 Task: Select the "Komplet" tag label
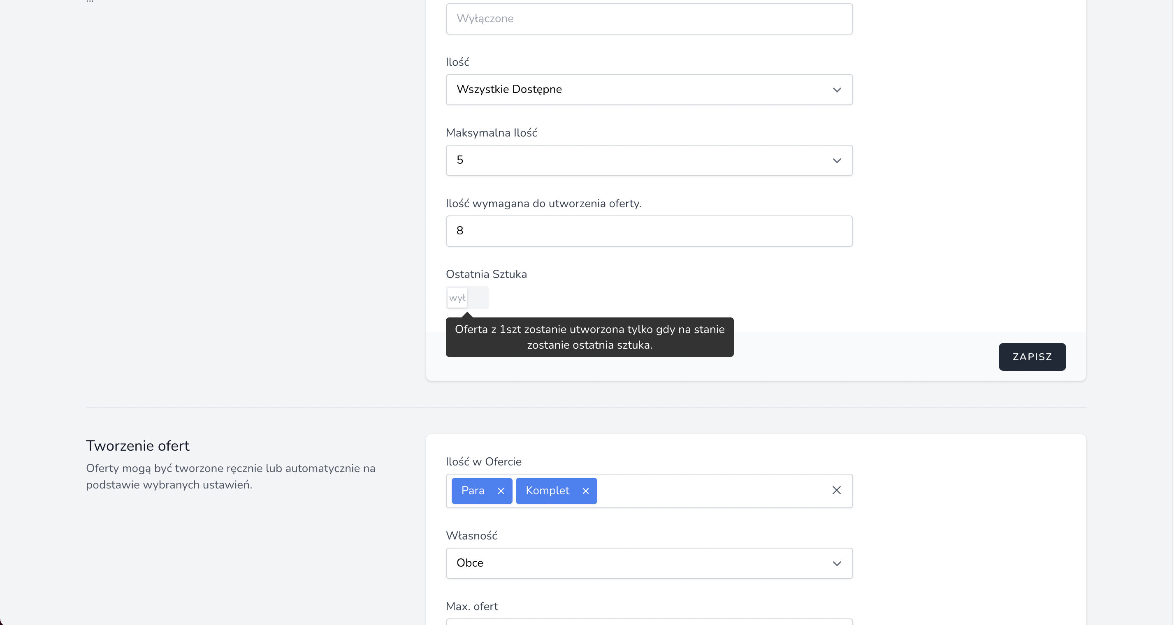[x=548, y=491]
